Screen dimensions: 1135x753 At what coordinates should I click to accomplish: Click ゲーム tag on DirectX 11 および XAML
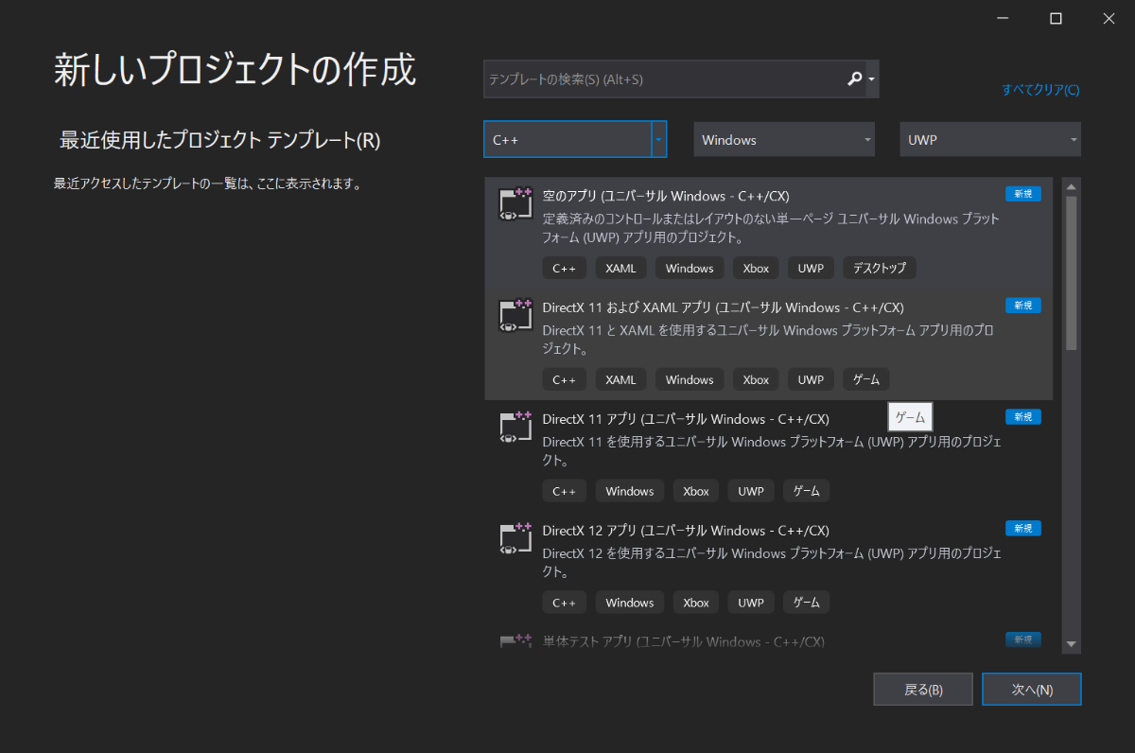click(866, 379)
